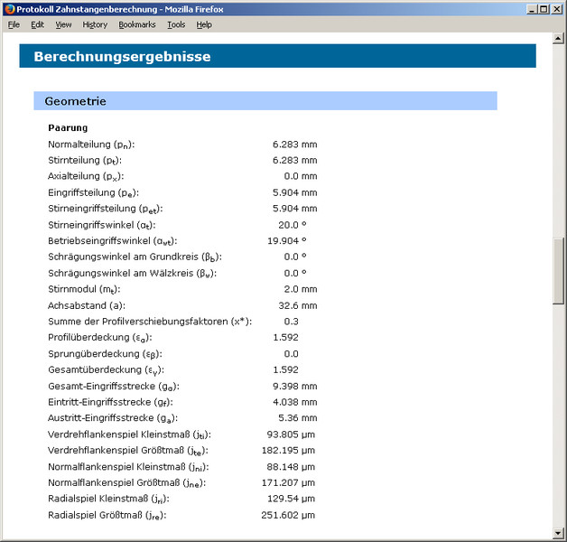Viewport: 567px width, 542px height.
Task: Click the vertical scrollbar thumb
Action: tap(558, 271)
